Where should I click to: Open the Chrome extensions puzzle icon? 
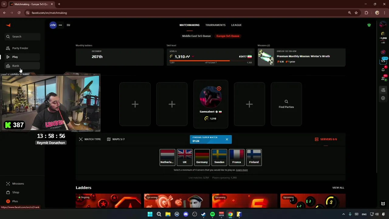point(366,13)
